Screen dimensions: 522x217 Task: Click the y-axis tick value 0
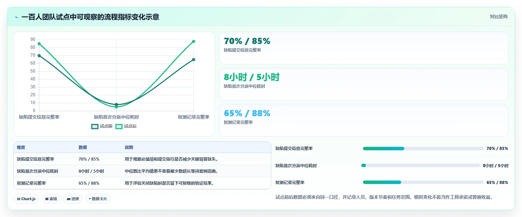pos(34,111)
